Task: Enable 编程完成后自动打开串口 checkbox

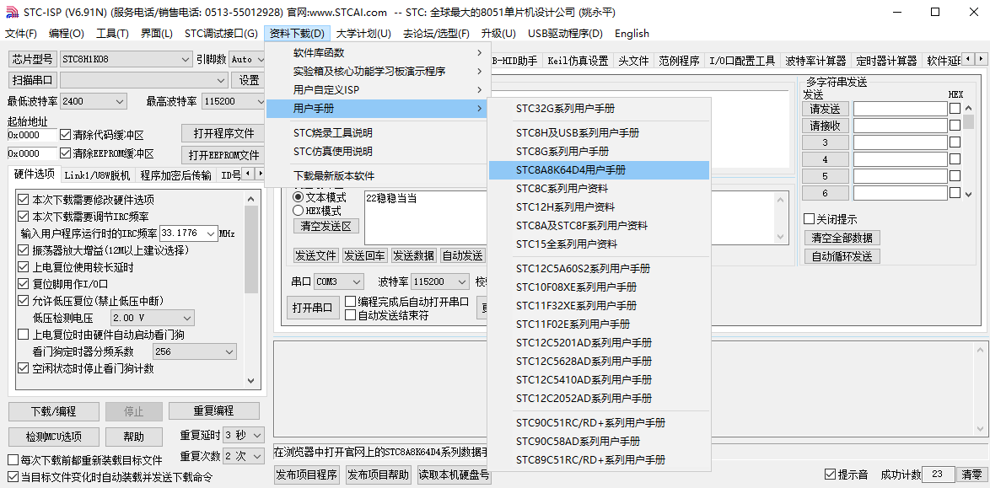Action: coord(407,301)
